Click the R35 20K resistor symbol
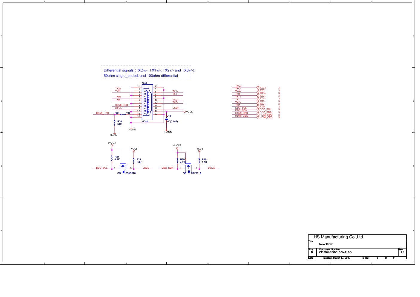The image size is (420, 297). [123, 114]
